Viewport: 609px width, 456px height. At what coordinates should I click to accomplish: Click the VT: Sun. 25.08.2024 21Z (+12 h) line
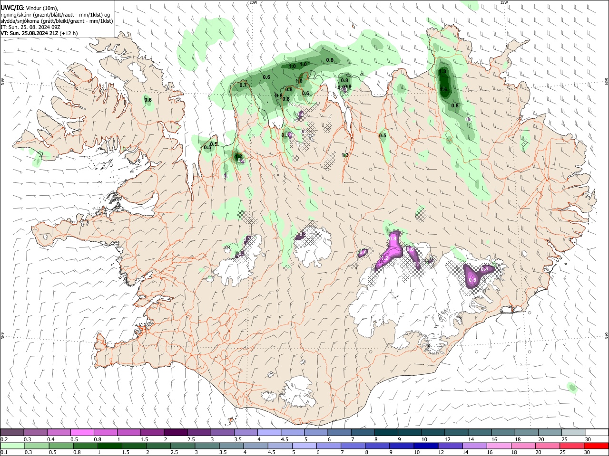tap(39, 33)
